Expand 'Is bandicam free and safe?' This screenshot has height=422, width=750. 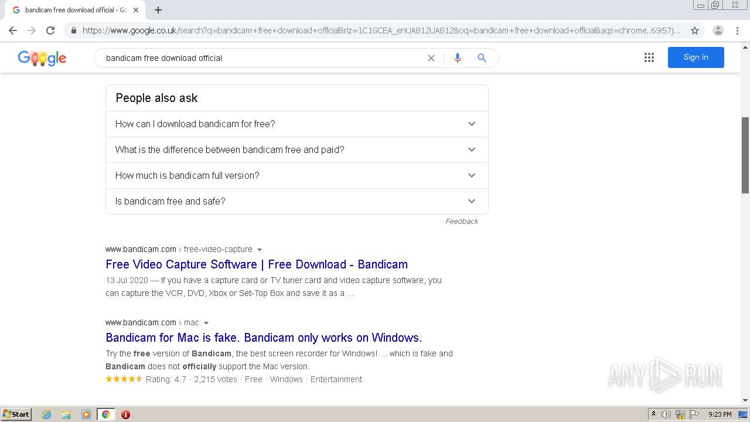pos(297,201)
